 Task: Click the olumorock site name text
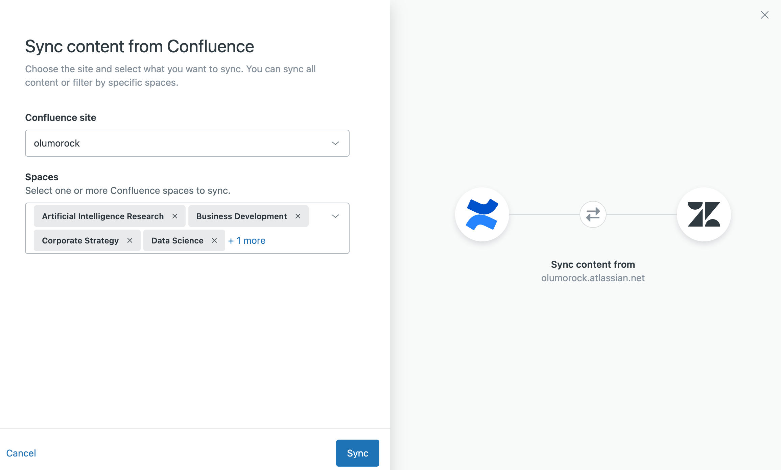(x=57, y=143)
